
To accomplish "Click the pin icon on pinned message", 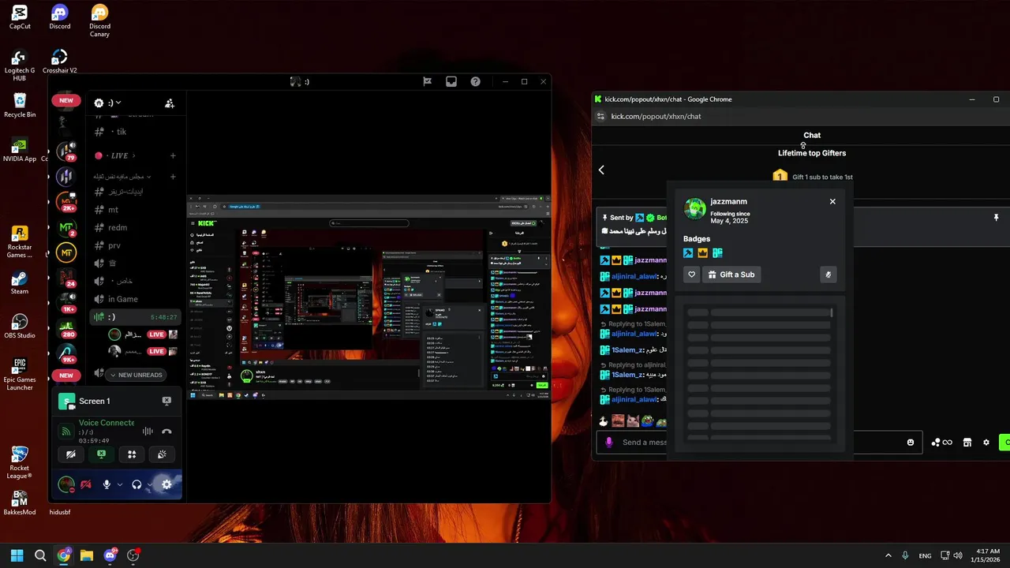I will [x=996, y=217].
